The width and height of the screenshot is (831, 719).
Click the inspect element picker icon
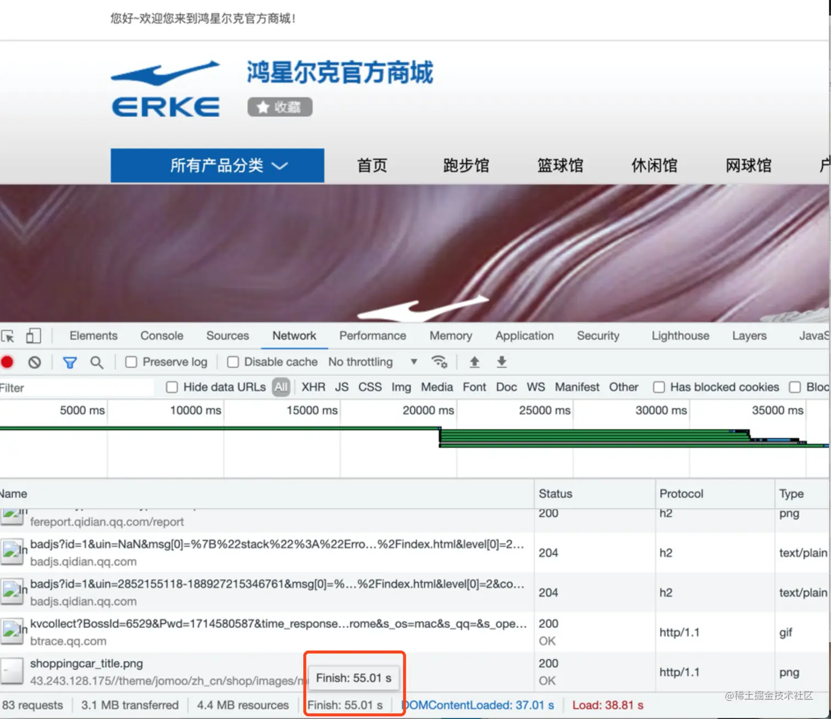click(8, 336)
